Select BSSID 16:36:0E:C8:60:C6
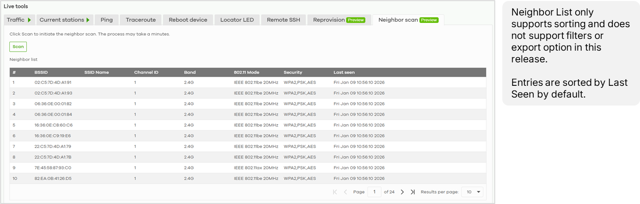This screenshot has height=204, width=640. pos(54,125)
